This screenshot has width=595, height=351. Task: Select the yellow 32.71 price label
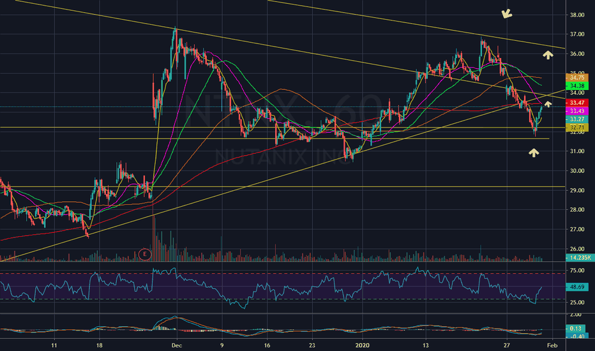[x=576, y=128]
